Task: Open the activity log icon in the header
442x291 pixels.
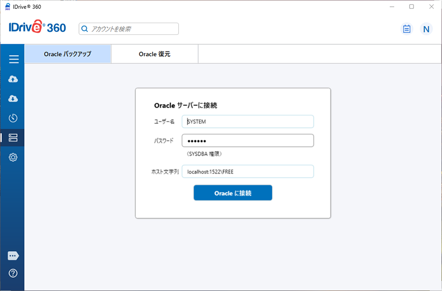Action: pos(407,29)
